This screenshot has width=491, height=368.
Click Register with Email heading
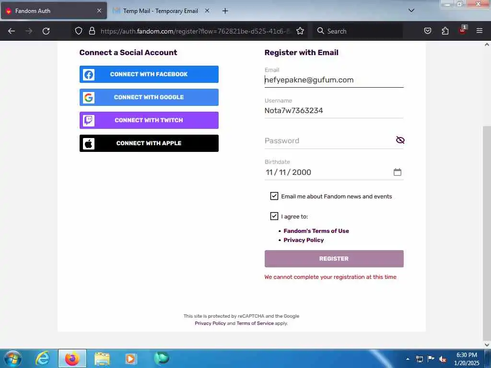[x=301, y=53]
